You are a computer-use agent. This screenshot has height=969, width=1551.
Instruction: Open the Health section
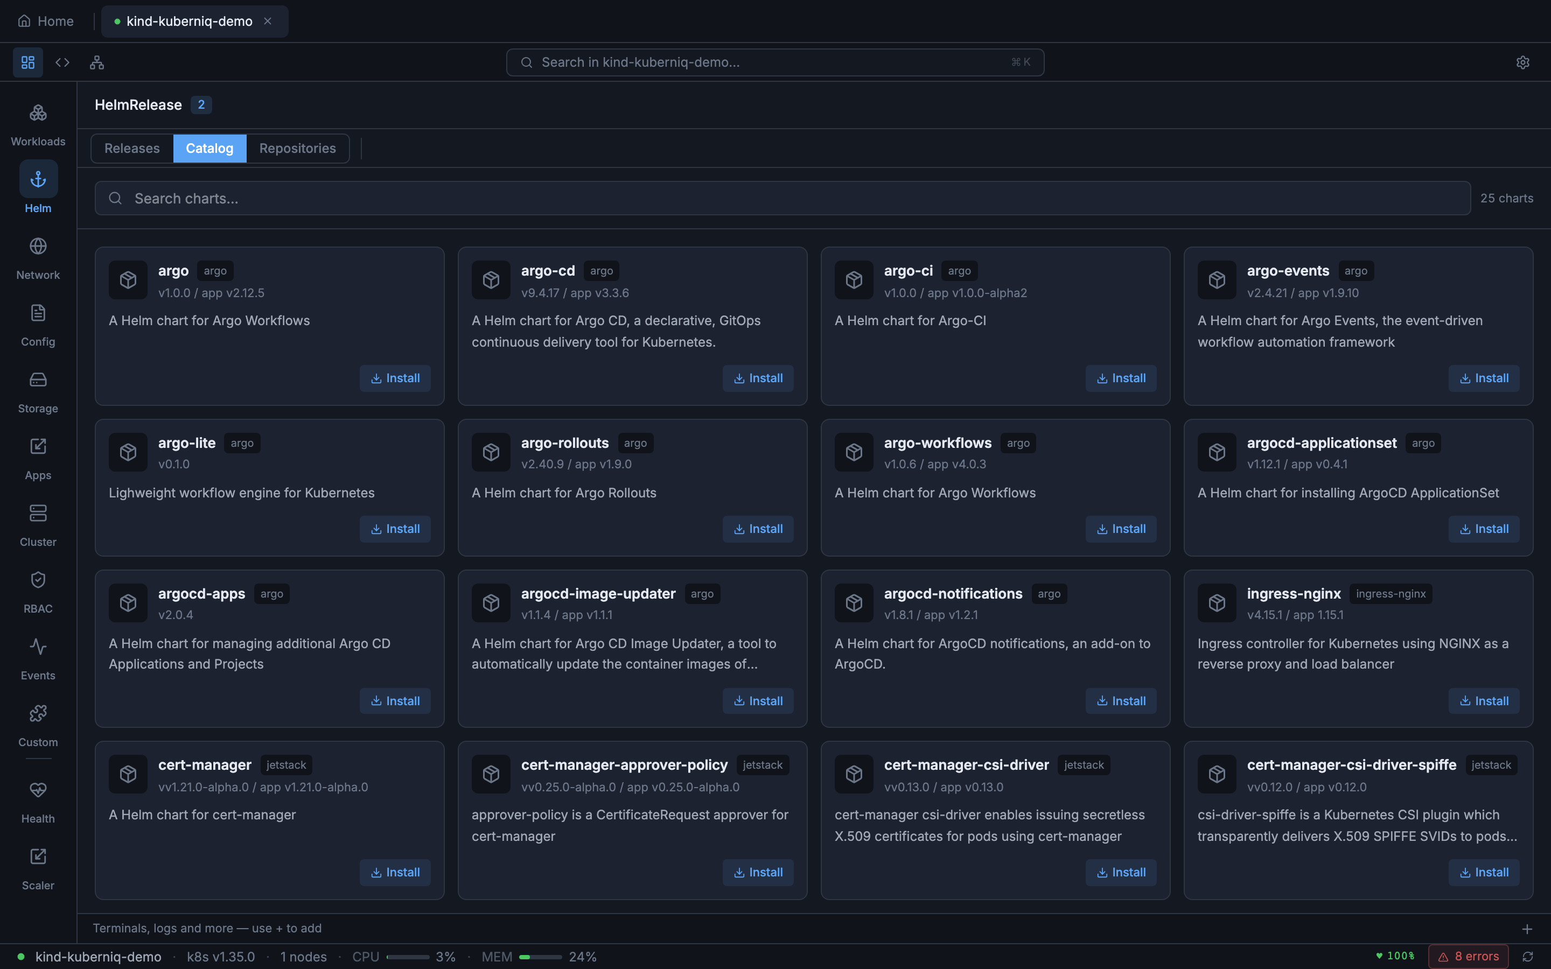tap(38, 800)
